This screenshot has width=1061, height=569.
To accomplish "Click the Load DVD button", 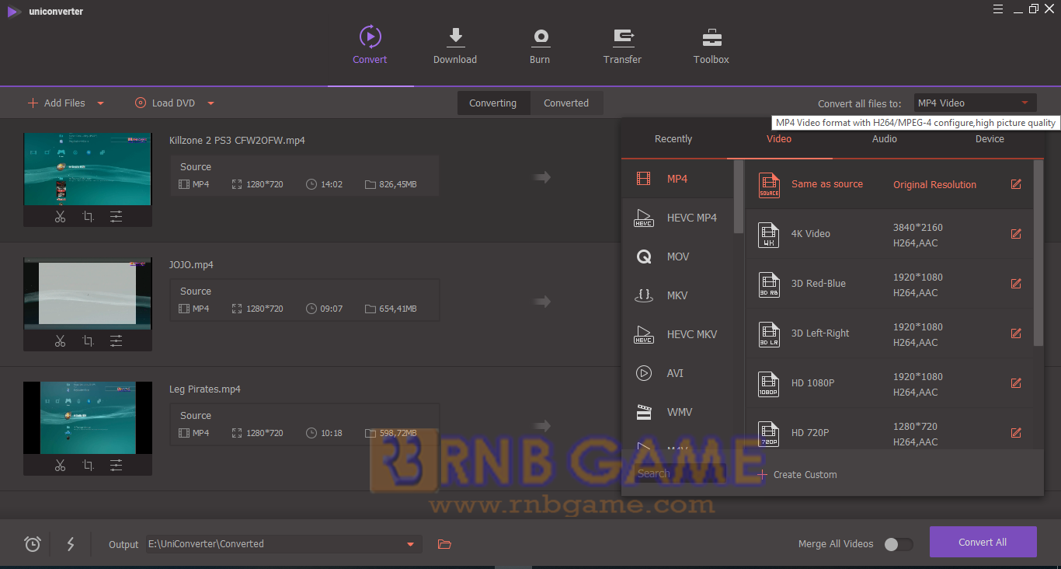I will 165,103.
